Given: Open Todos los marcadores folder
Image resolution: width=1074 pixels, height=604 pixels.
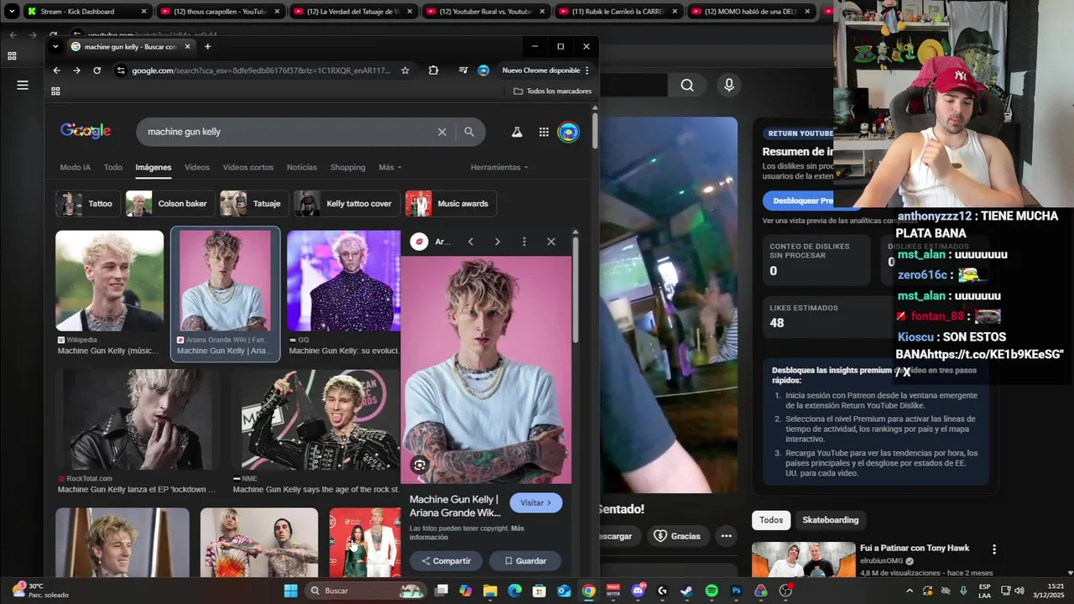Looking at the screenshot, I should (552, 91).
